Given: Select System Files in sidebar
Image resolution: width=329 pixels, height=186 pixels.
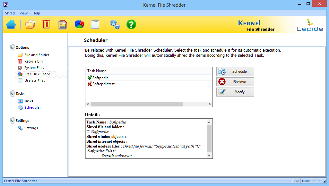Looking at the screenshot, I should click(x=34, y=68).
